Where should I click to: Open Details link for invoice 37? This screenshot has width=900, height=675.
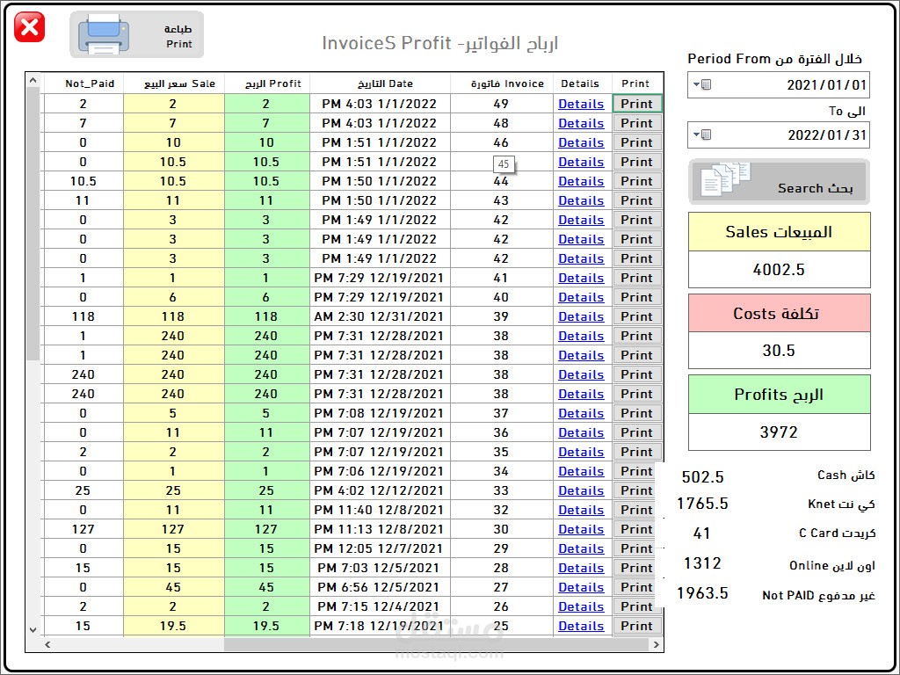coord(581,413)
